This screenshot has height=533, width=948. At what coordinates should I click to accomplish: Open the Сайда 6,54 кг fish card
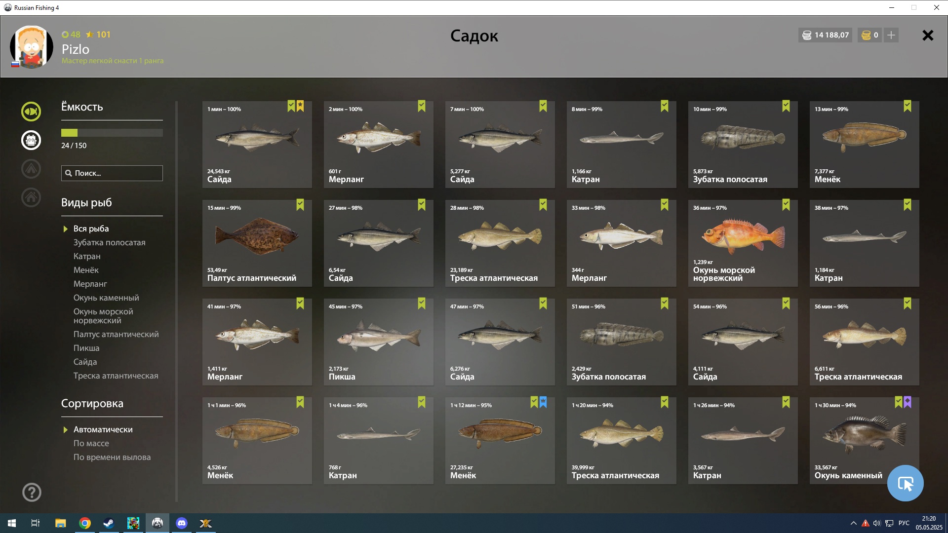click(x=379, y=243)
